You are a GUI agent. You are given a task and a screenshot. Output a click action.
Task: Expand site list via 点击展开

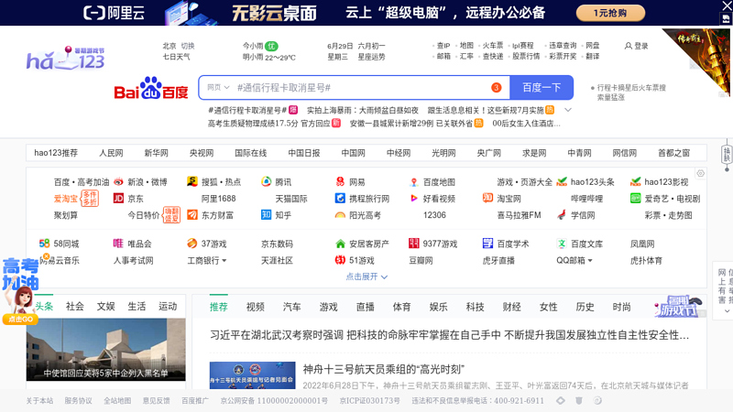click(366, 276)
